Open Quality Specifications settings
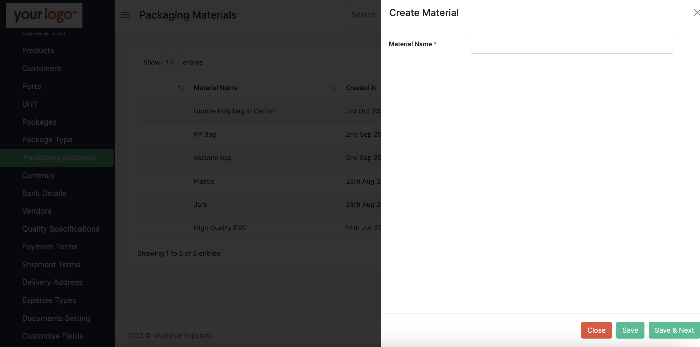Viewport: 700px width, 347px height. tap(61, 229)
